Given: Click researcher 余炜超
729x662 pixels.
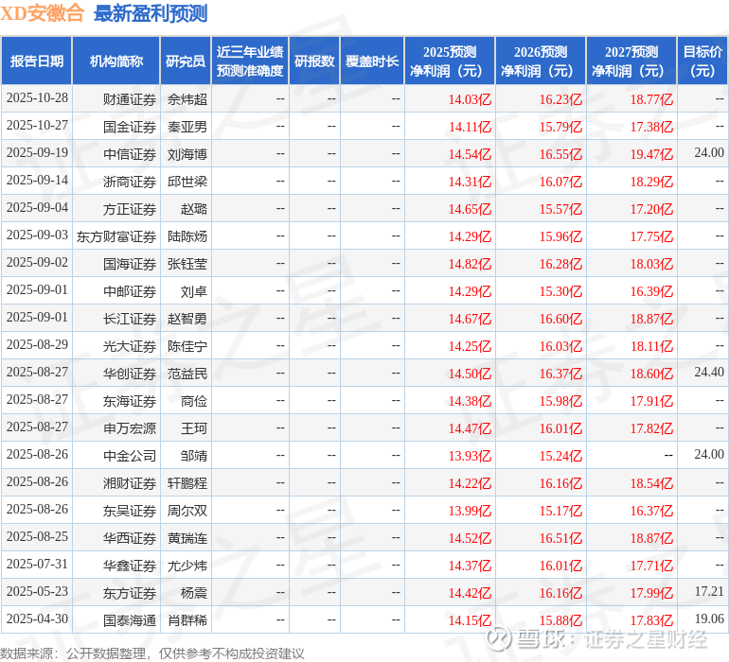Looking at the screenshot, I should click(187, 99).
